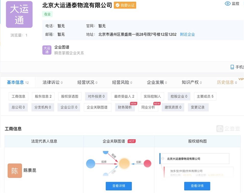
Task: Click the 浏览量: 1 view counter
Action: (x=19, y=35)
